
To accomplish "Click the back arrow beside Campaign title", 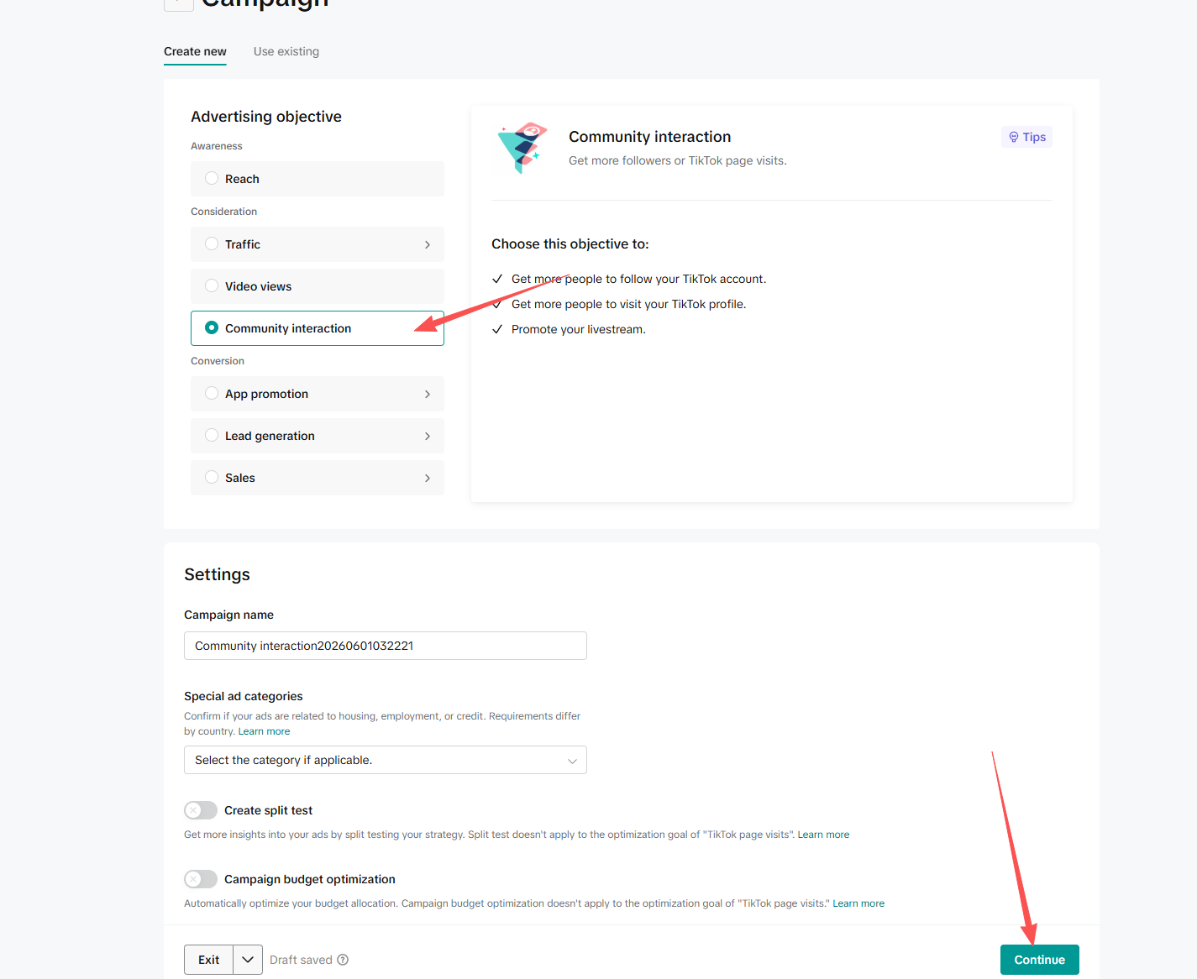I will pyautogui.click(x=179, y=3).
